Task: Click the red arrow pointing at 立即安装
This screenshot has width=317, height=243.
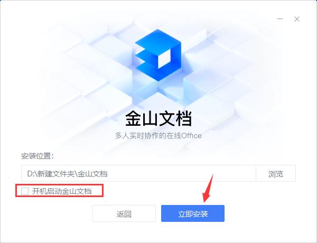Action: tap(208, 189)
